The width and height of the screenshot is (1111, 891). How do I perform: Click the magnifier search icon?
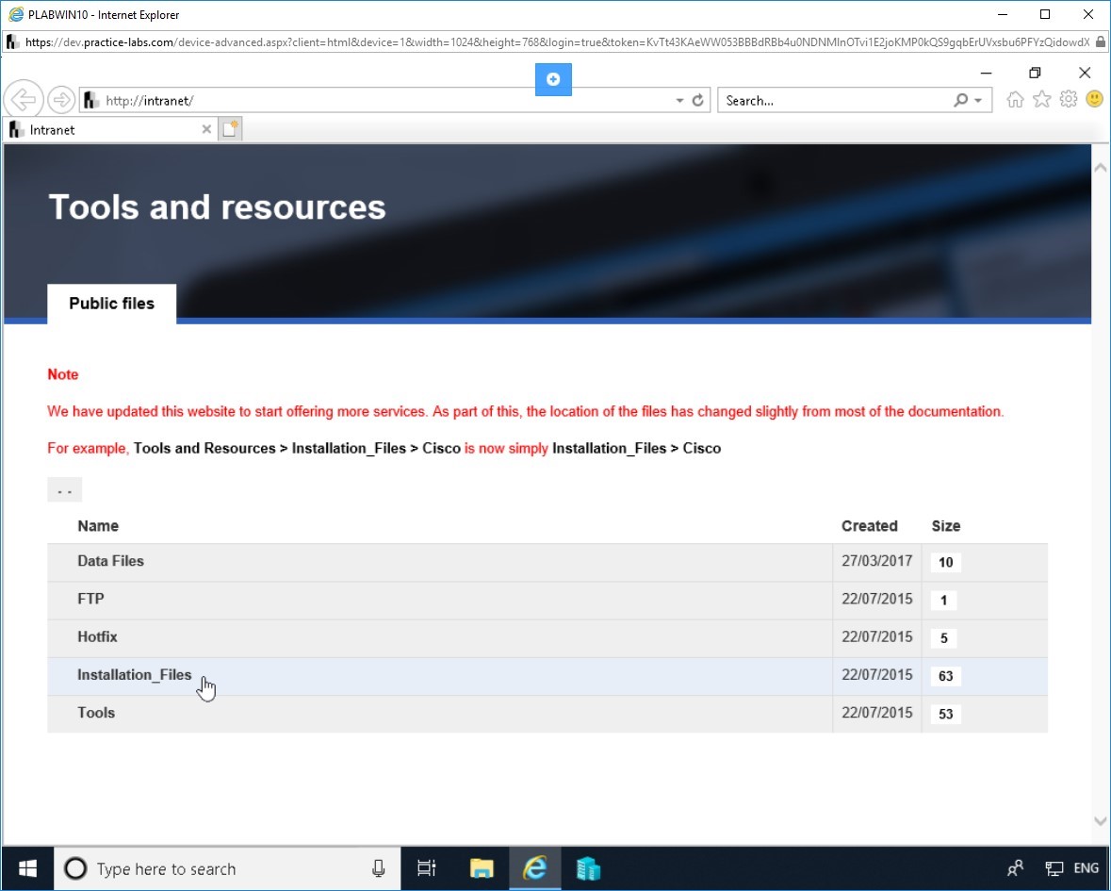click(x=961, y=101)
